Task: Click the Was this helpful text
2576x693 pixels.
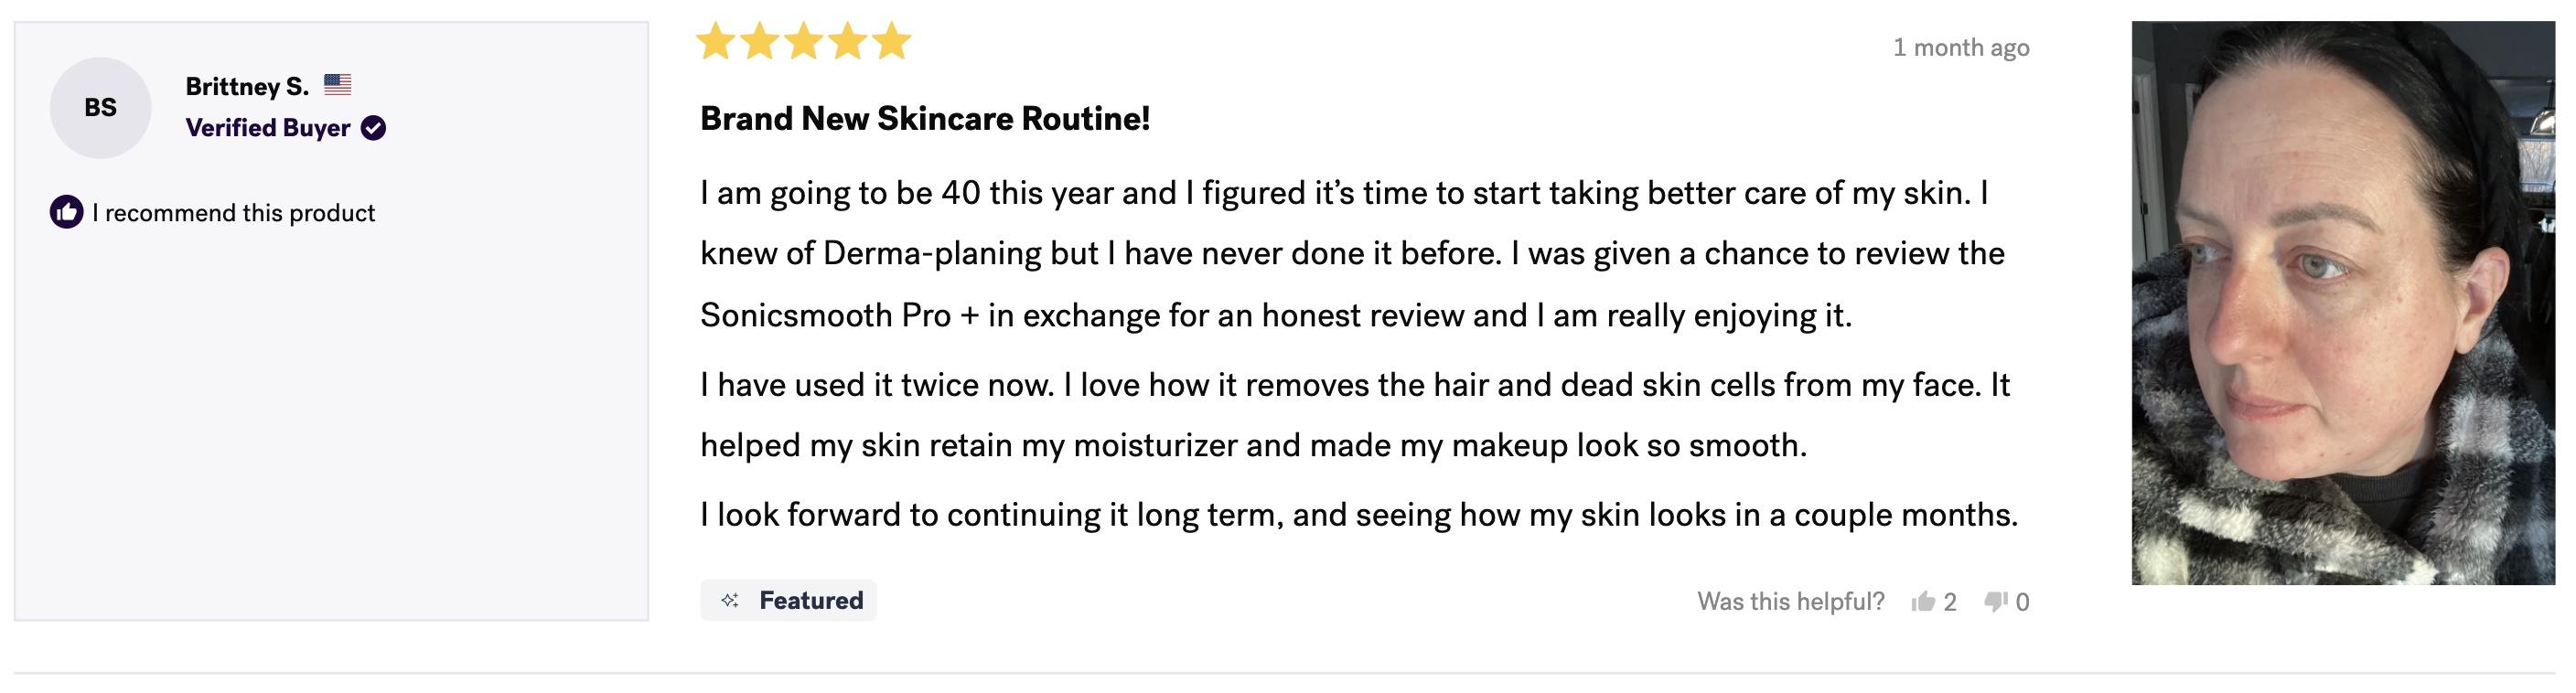Action: [1790, 601]
